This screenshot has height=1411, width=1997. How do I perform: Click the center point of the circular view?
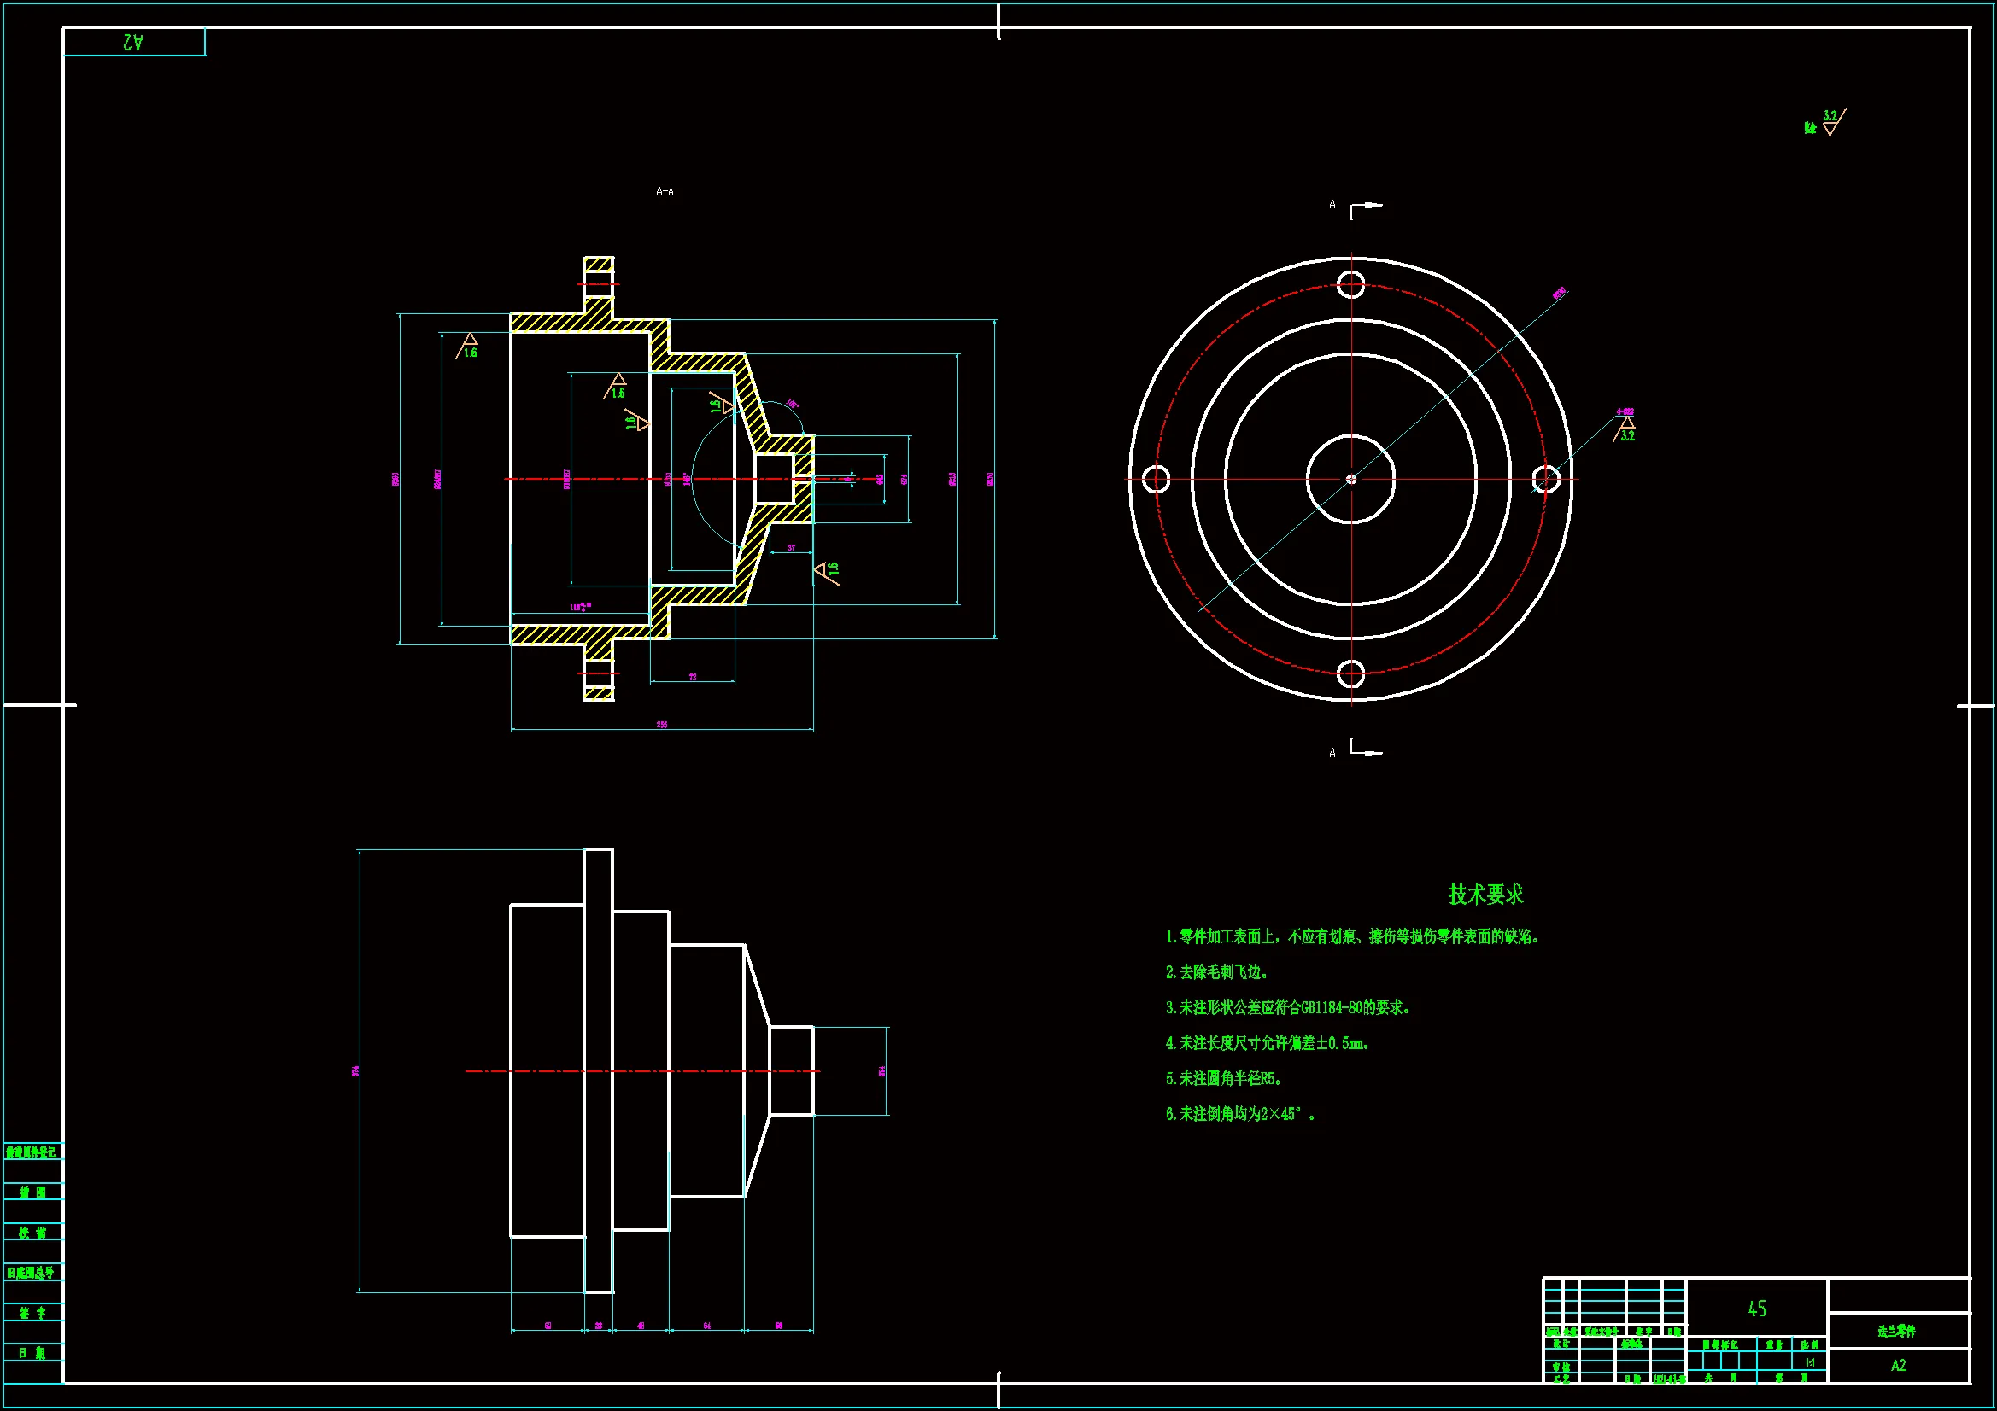[1350, 479]
